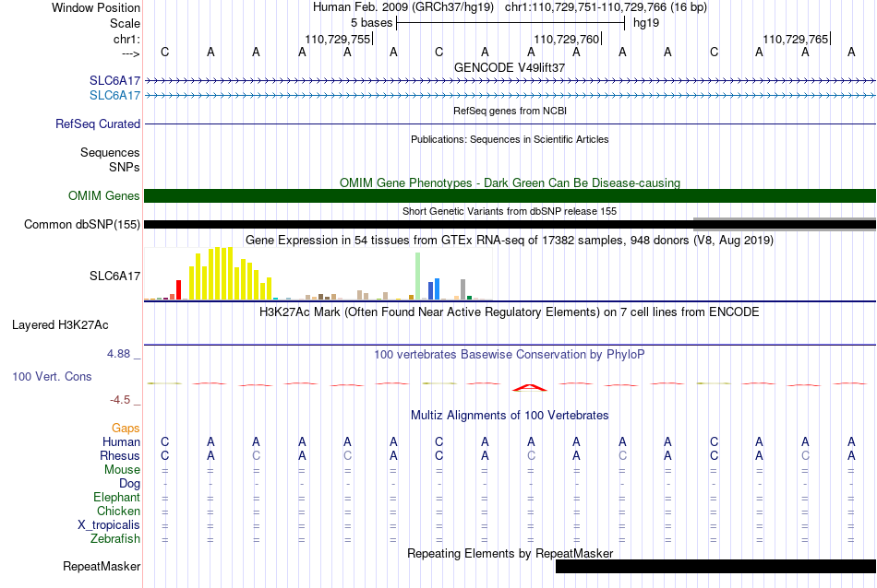Open 'Publications: Sequences in Scientific Articles' title
Image resolution: width=877 pixels, height=588 pixels.
[510, 139]
